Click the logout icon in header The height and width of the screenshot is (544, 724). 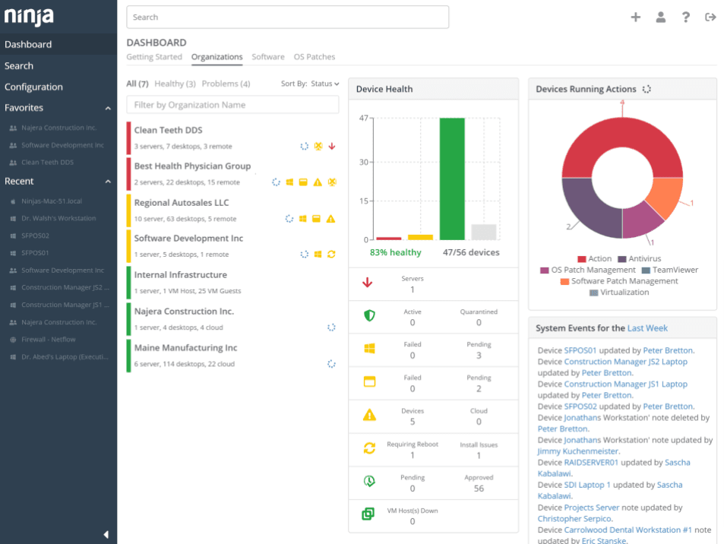(x=710, y=17)
